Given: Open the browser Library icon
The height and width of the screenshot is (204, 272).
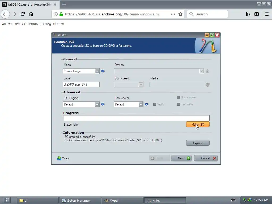Looking at the screenshot, I should (248, 14).
